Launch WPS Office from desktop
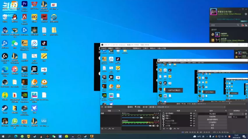 pyautogui.click(x=34, y=6)
